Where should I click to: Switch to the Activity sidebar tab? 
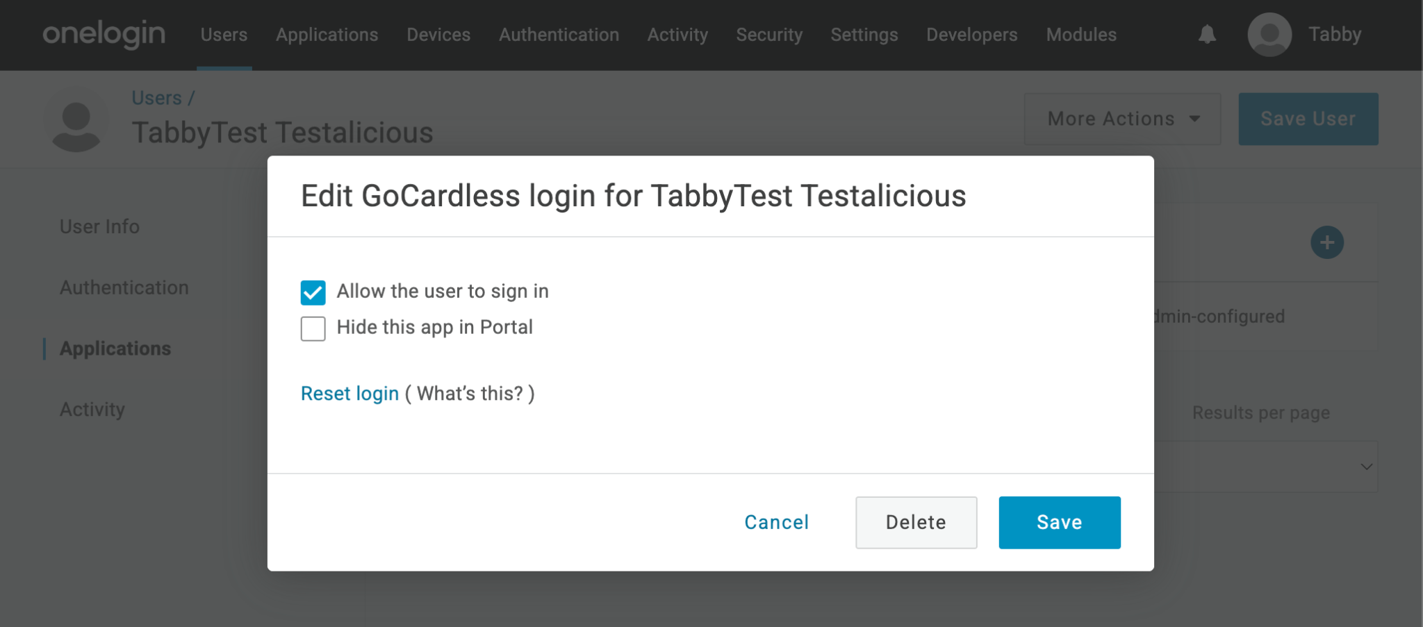pos(92,409)
